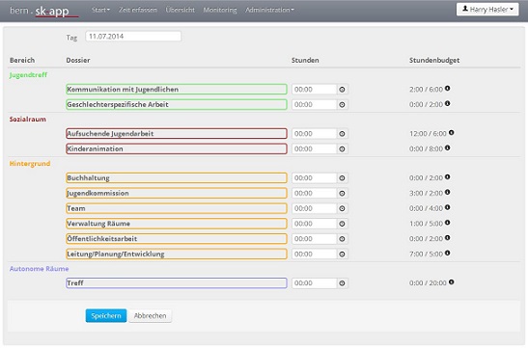Click hours field for Buchhaltung
528x348 pixels.
(x=314, y=178)
